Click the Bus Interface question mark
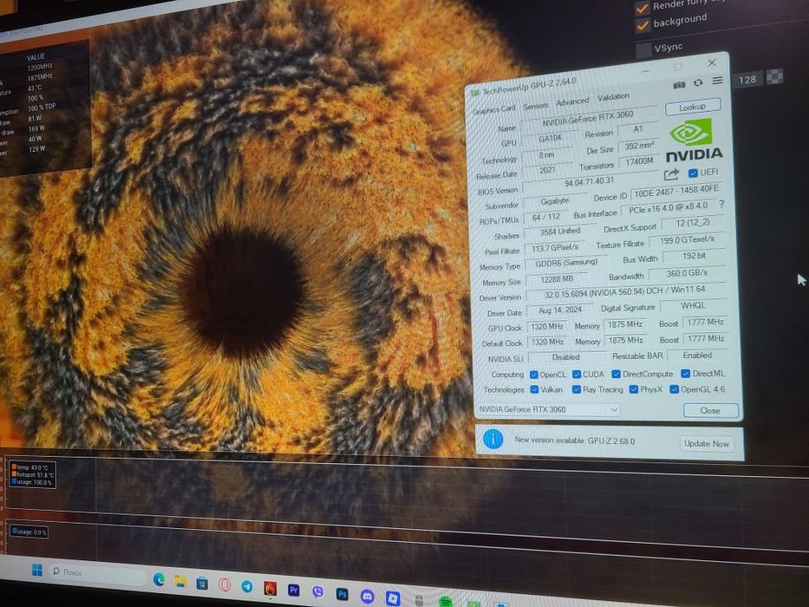Screen dimensions: 809x607 pos(721,205)
